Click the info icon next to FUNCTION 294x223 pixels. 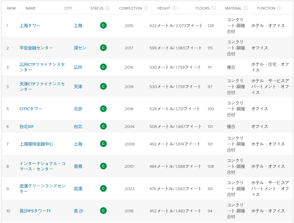(279, 8)
